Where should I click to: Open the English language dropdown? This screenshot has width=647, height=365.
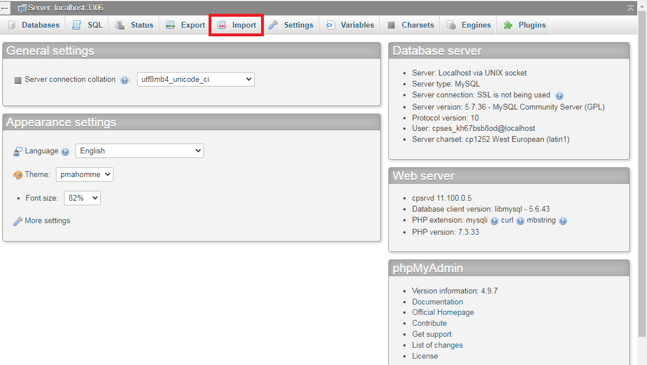click(x=139, y=150)
